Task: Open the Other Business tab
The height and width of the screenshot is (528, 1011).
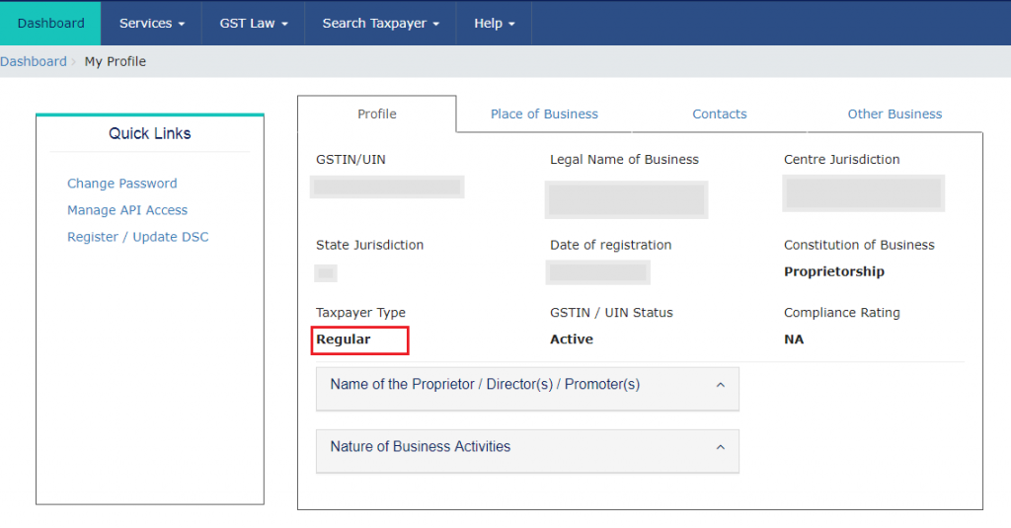Action: (x=894, y=114)
